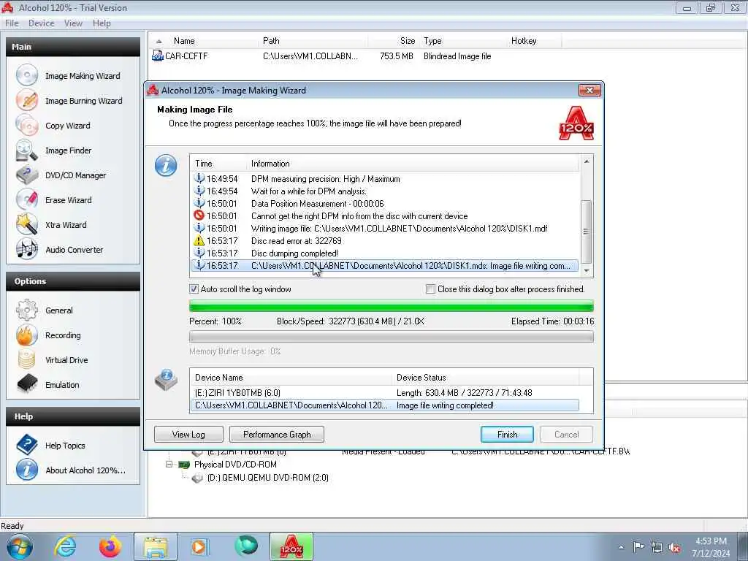Viewport: 748px width, 561px height.
Task: Open the Device menu
Action: (41, 23)
